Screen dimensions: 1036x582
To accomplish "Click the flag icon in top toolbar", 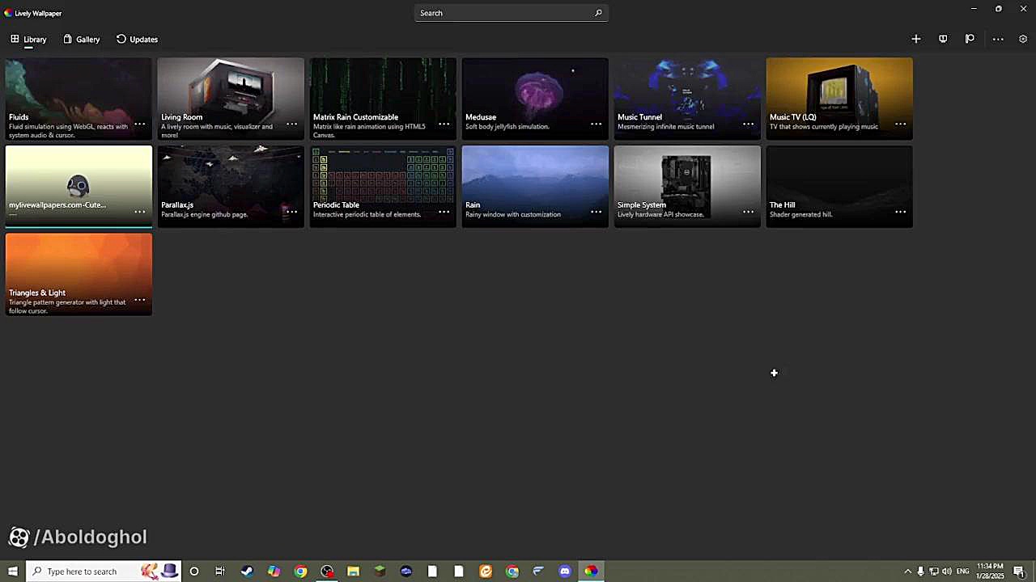I will pyautogui.click(x=970, y=39).
